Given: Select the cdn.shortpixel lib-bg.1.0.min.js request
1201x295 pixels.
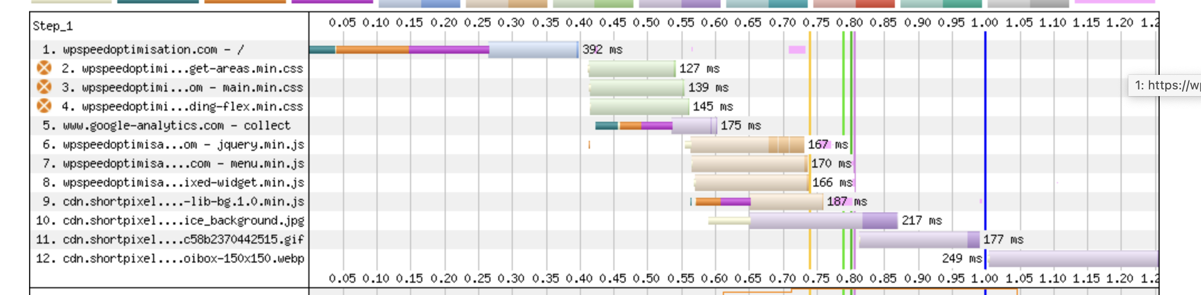Looking at the screenshot, I should [x=173, y=201].
